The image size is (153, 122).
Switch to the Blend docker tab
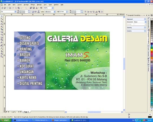[x=148, y=60]
